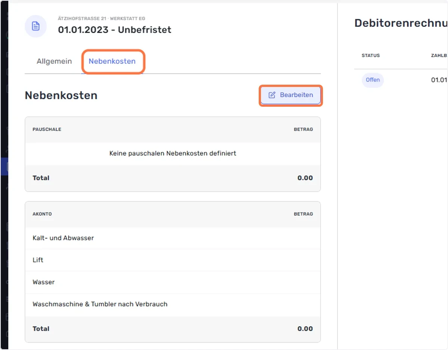The height and width of the screenshot is (350, 448).
Task: Open the Allgemein tab
Action: (54, 61)
